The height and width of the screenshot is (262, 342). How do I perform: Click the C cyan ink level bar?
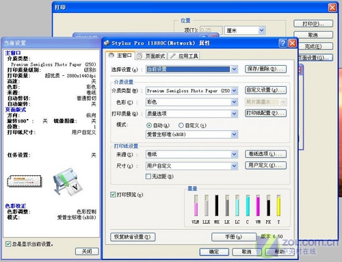[248, 205]
